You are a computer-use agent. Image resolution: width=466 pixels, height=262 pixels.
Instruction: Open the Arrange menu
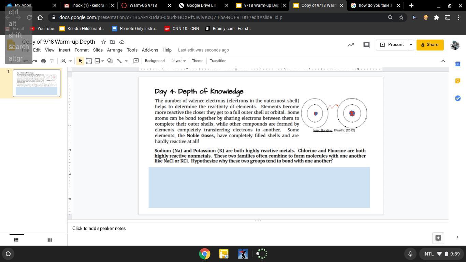pyautogui.click(x=115, y=50)
